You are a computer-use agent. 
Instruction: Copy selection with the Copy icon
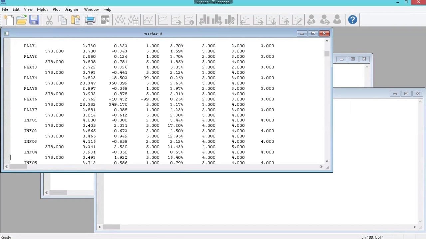coord(62,20)
